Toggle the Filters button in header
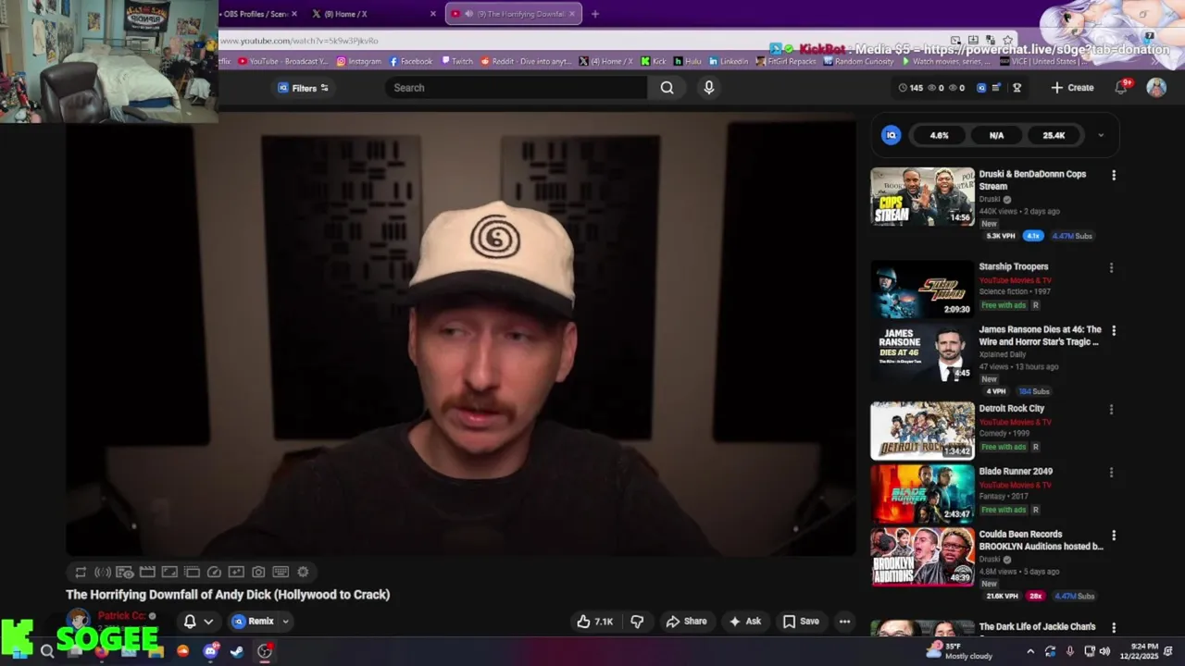This screenshot has height=666, width=1185. pyautogui.click(x=305, y=88)
